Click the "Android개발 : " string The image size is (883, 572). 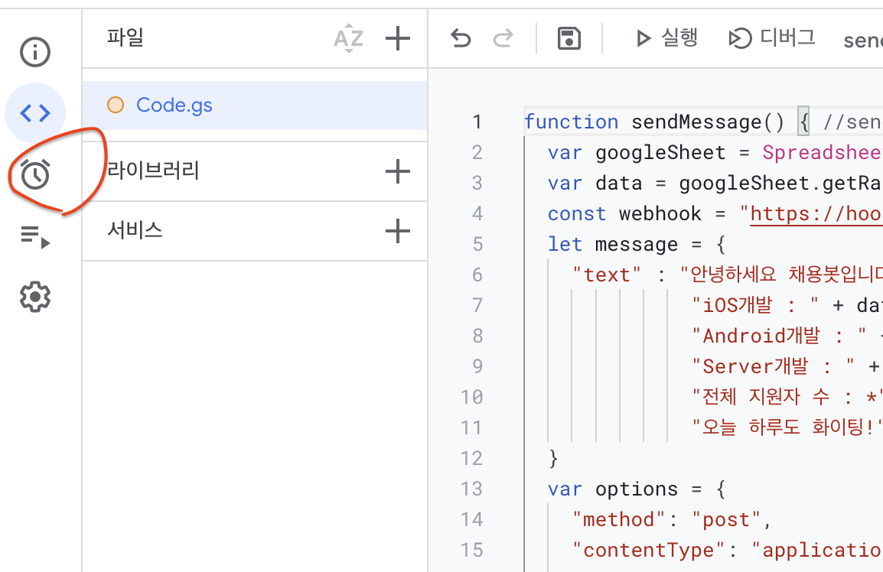[x=779, y=336]
